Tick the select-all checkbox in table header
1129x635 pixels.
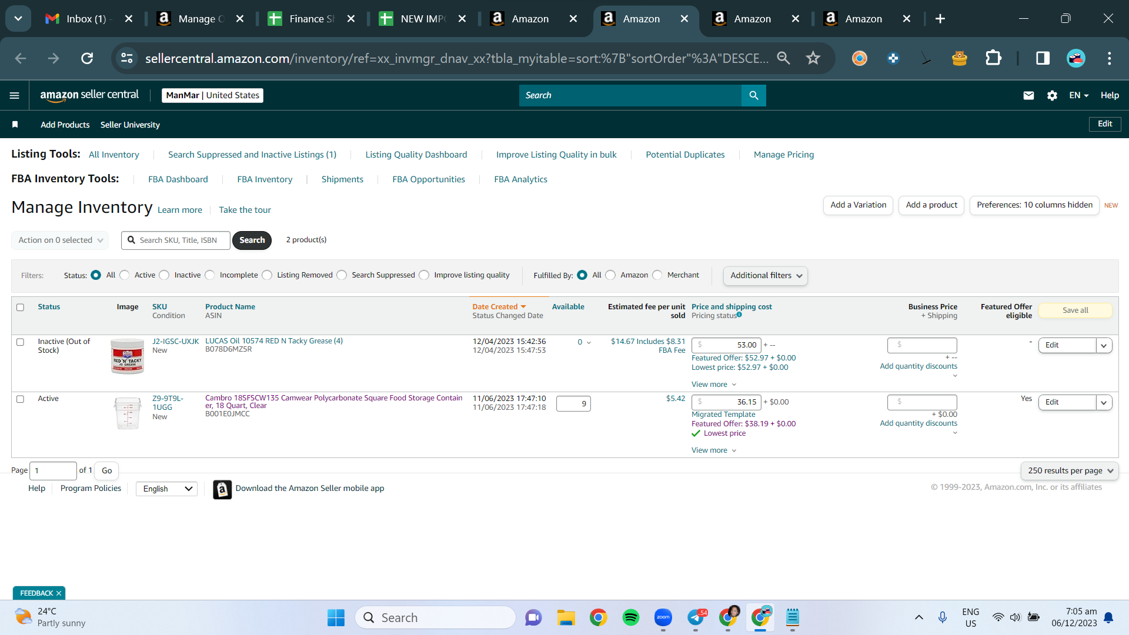tap(21, 308)
